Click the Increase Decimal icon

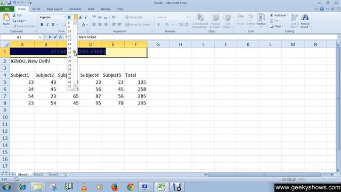181,25
